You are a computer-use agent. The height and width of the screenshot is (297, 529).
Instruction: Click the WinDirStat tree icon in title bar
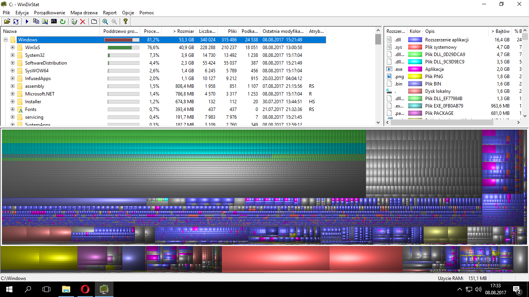coord(4,4)
